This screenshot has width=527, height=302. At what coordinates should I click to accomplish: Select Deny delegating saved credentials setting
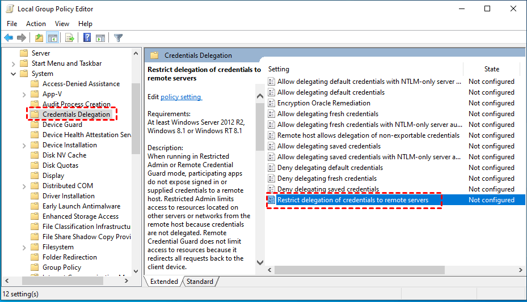coord(328,189)
